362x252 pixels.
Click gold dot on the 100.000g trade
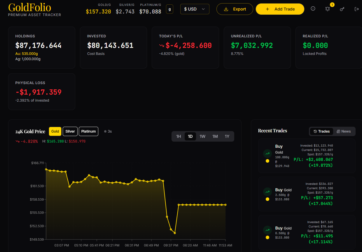(x=267, y=161)
